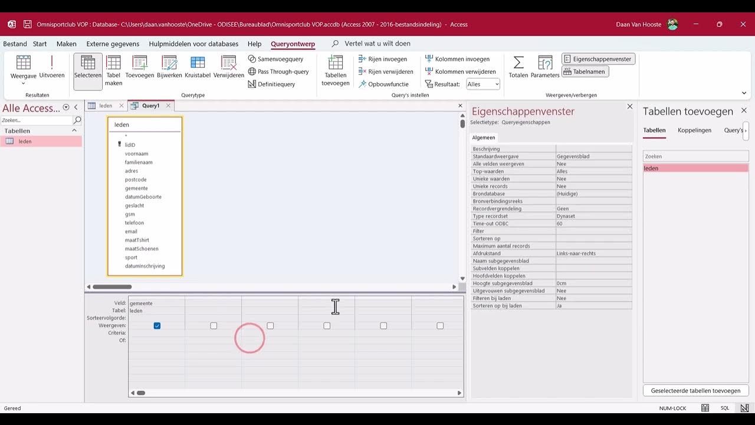Click Geselecteerde tabellen toevoegen button
755x425 pixels.
(695, 391)
